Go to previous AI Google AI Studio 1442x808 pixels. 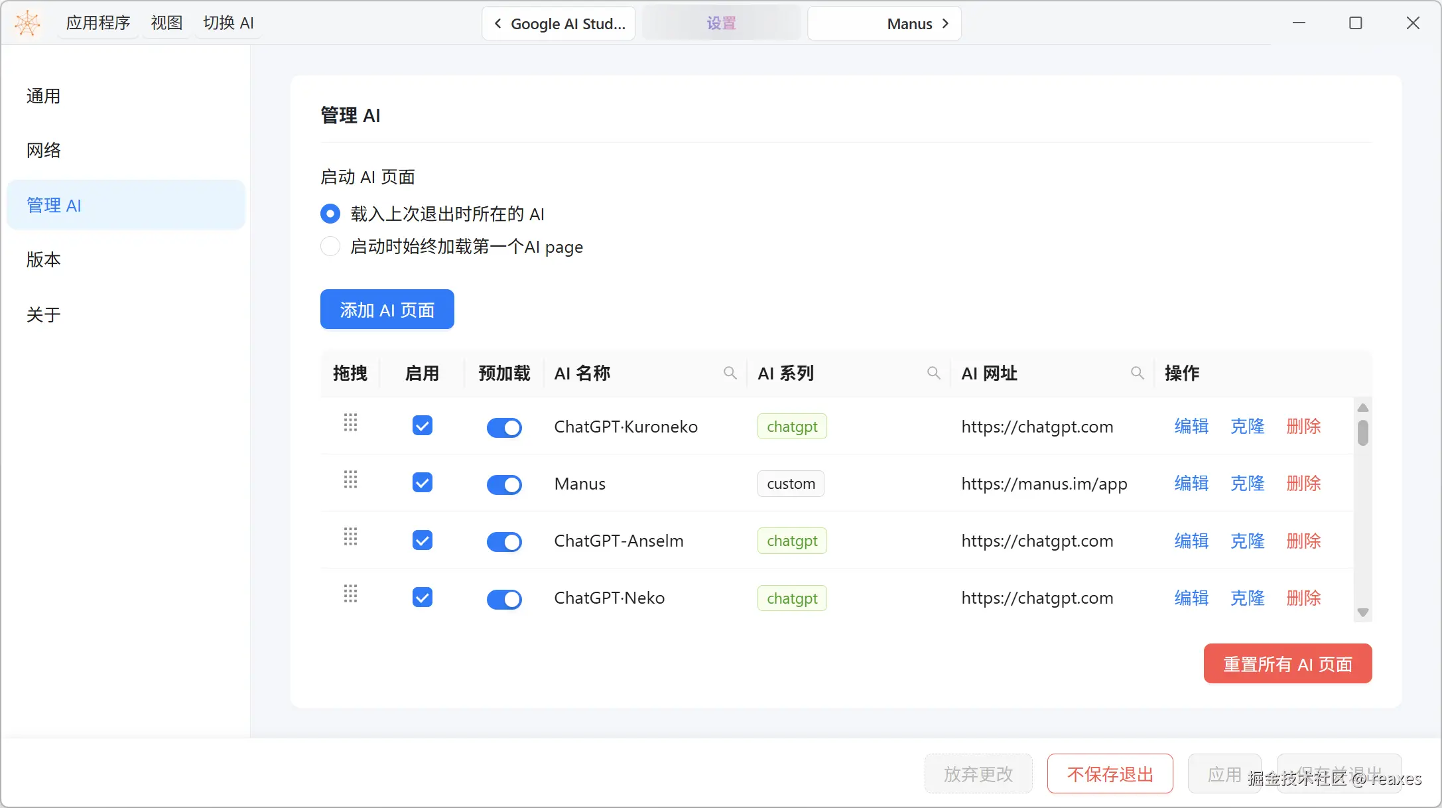[x=558, y=23]
